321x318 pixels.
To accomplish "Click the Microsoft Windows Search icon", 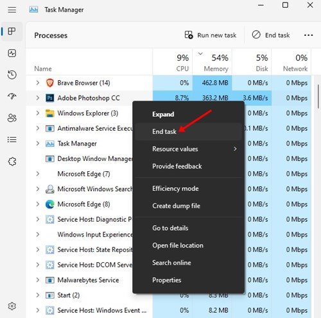I will click(x=50, y=189).
